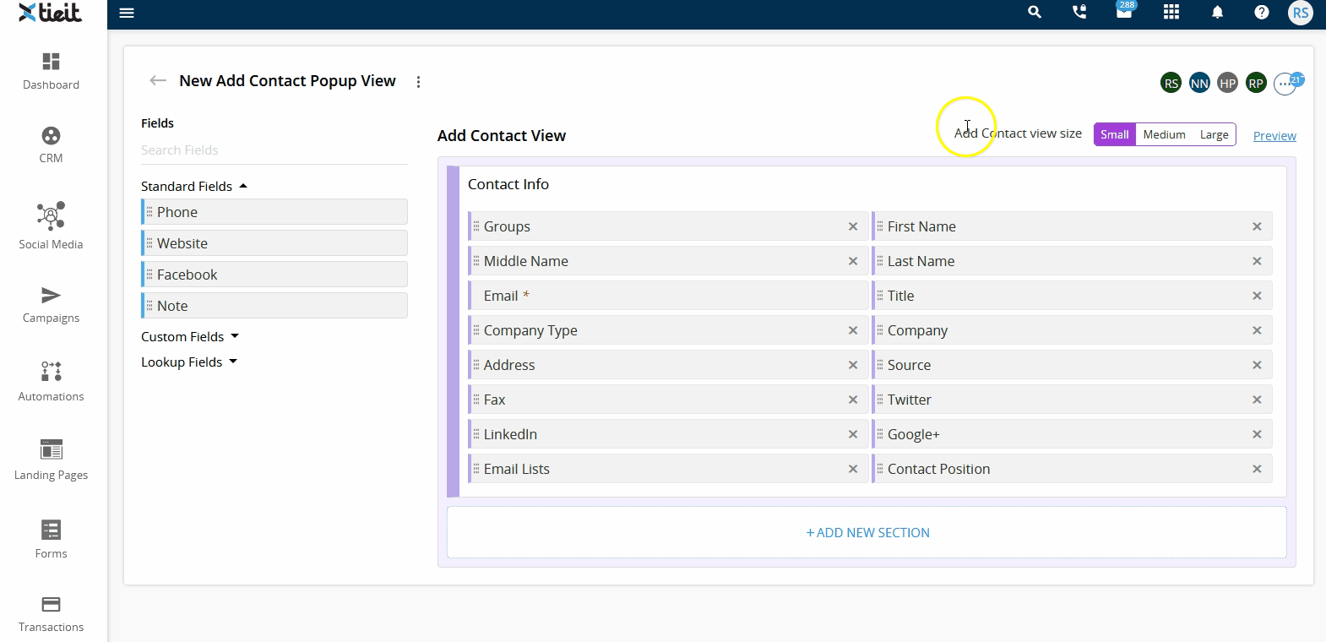The image size is (1326, 642).
Task: Go back with the left arrow icon
Action: pos(158,81)
